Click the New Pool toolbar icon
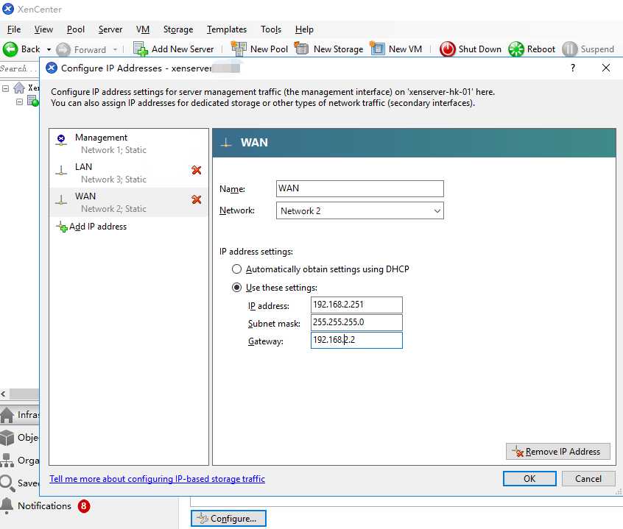 click(x=239, y=49)
